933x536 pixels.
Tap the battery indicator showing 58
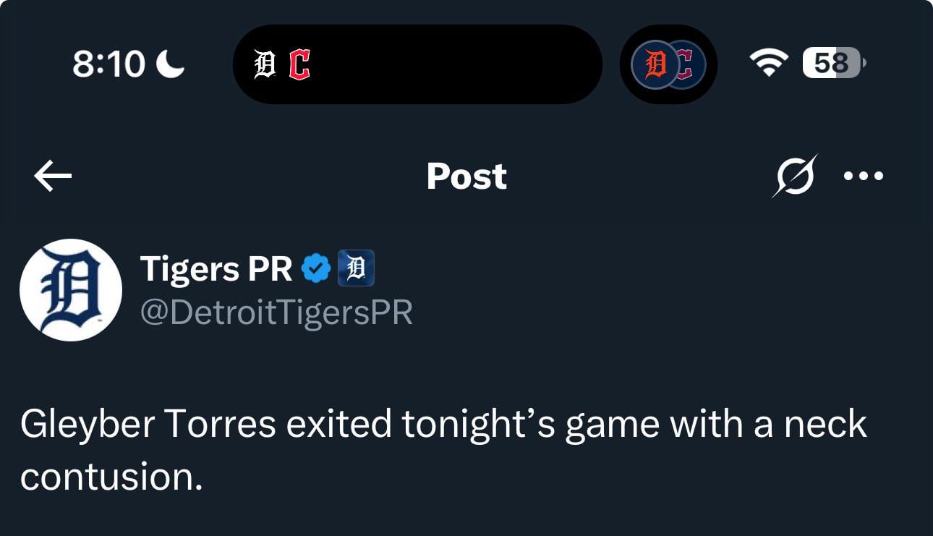pos(833,64)
